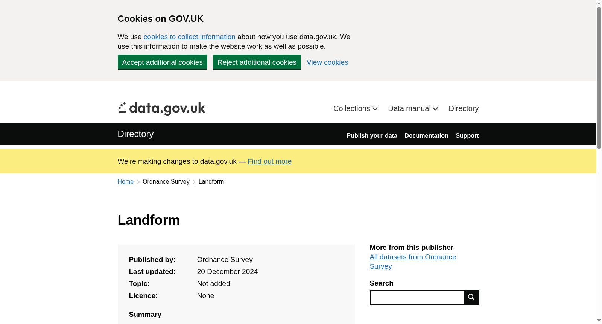Viewport: 602px width, 324px height.
Task: Accept additional cookies
Action: [163, 62]
